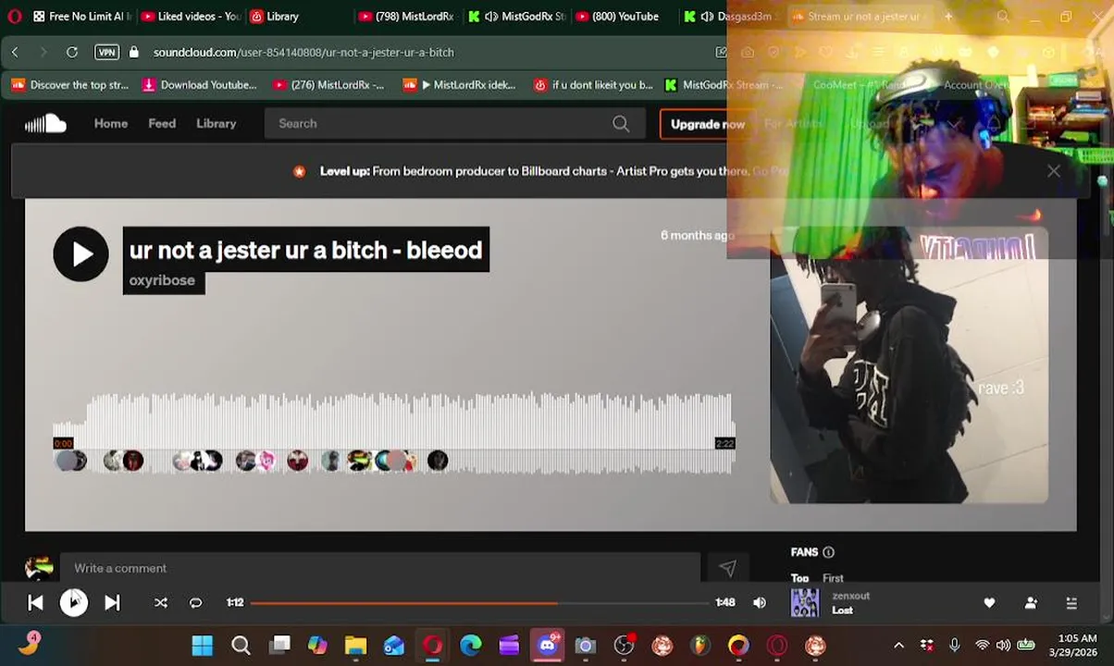Open if u dont likeit bookmark
Viewport: 1114px width, 666px height.
click(593, 84)
